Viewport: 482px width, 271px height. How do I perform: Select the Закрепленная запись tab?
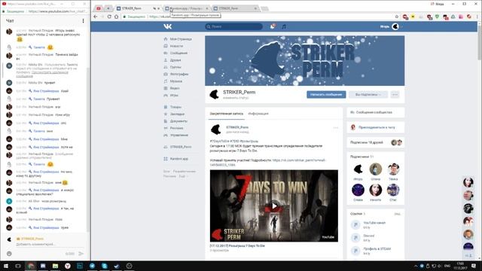(x=227, y=114)
